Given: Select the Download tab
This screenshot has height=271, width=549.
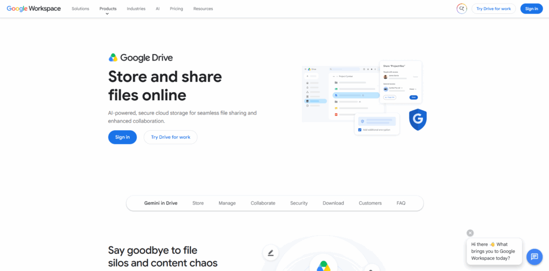Looking at the screenshot, I should pyautogui.click(x=333, y=203).
